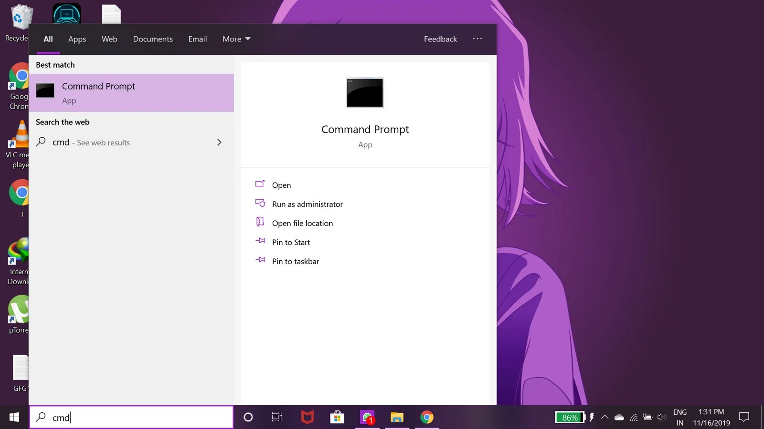Click the magnifier icon in the search box
This screenshot has width=764, height=429.
41,417
